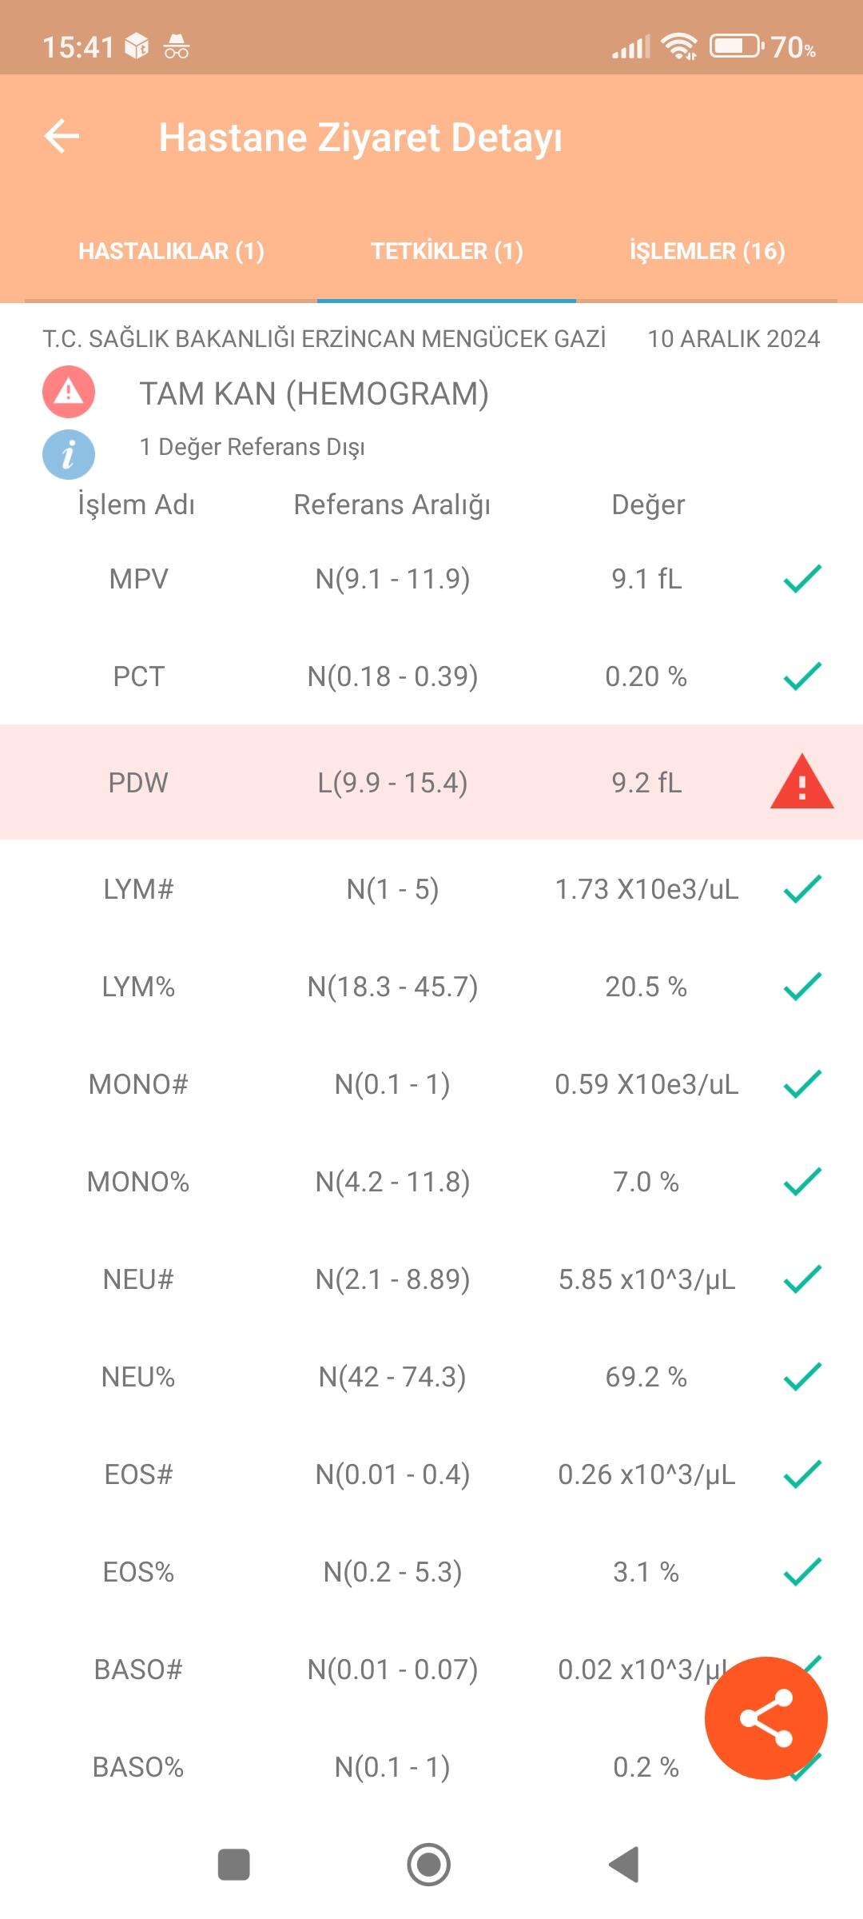Tap the EOS# value 0.26 x10^3/µL
The height and width of the screenshot is (1919, 863).
(x=646, y=1474)
